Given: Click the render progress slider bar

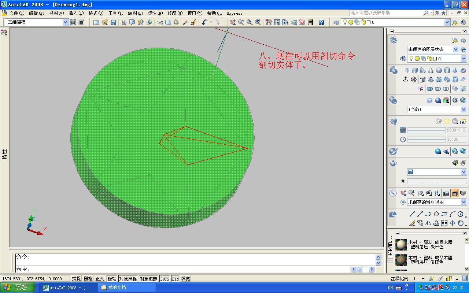Looking at the screenshot, I should (x=437, y=181).
